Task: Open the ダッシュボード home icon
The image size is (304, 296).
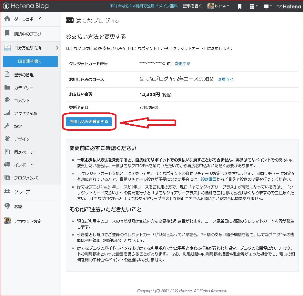Action: (7, 18)
